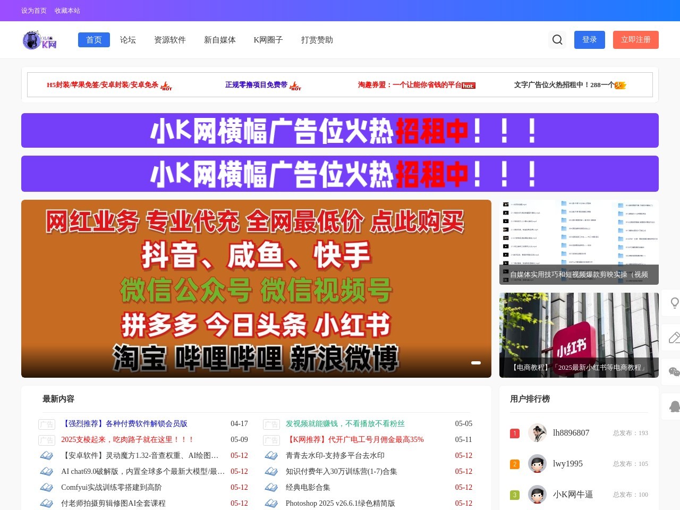Click 收藏本站 link in top bar
680x510 pixels.
(x=67, y=11)
